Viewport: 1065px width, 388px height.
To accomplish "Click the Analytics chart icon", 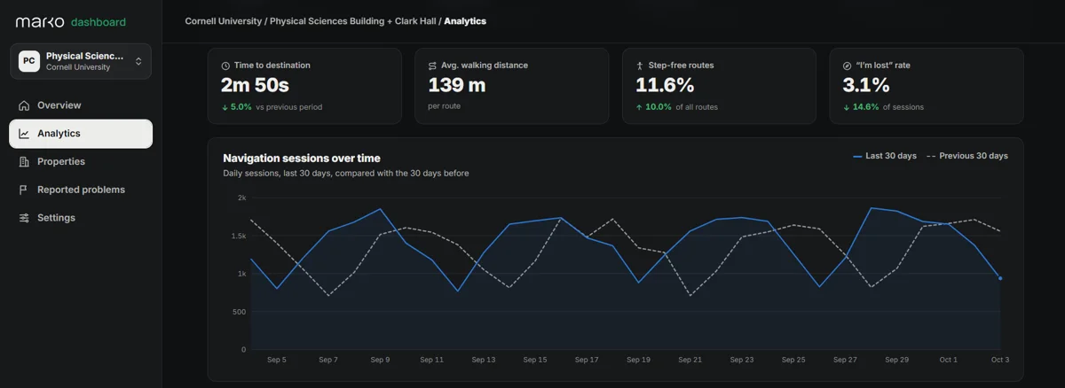I will [x=24, y=134].
